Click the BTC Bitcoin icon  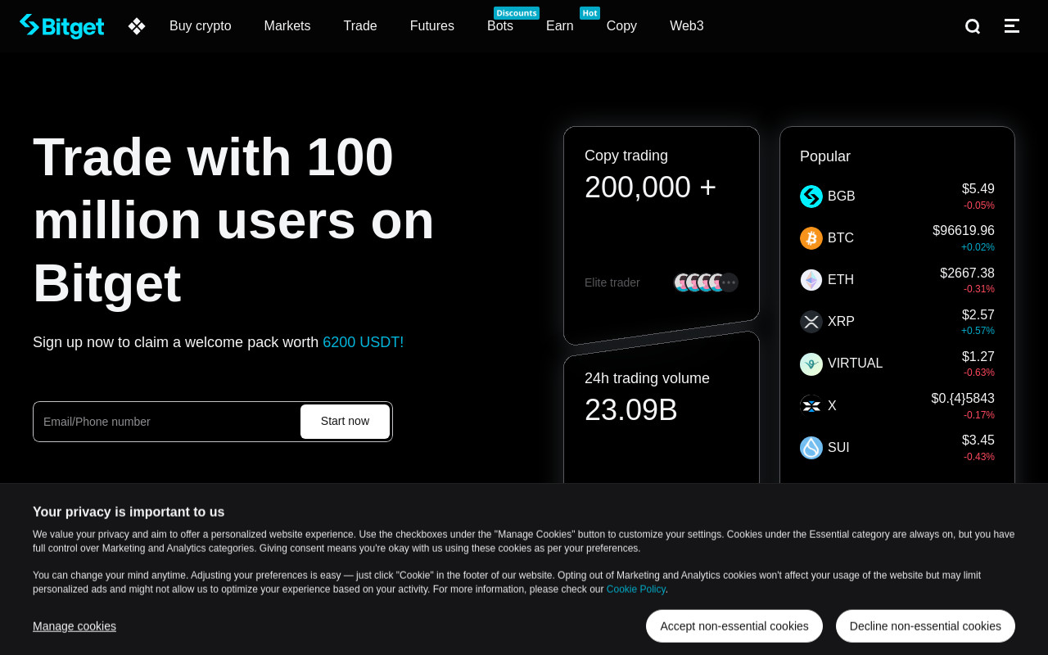pyautogui.click(x=811, y=238)
